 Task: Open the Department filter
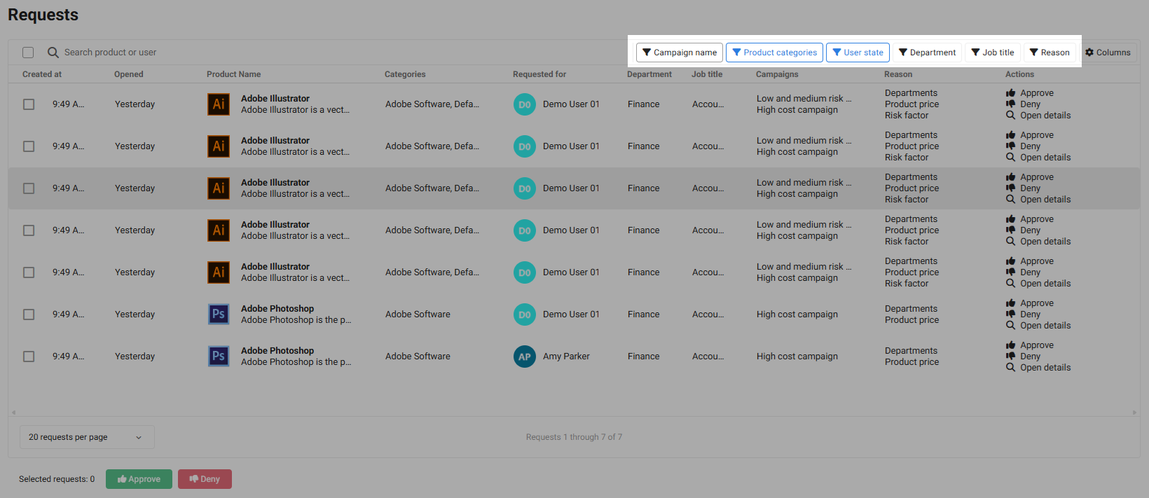tap(927, 53)
